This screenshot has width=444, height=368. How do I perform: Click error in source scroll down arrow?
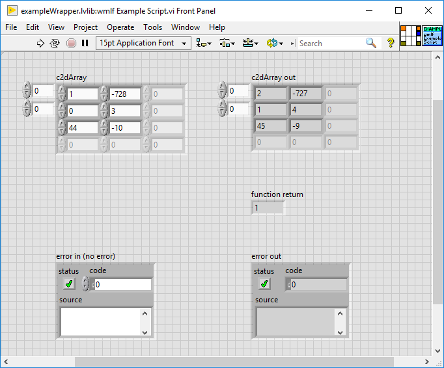pos(145,332)
